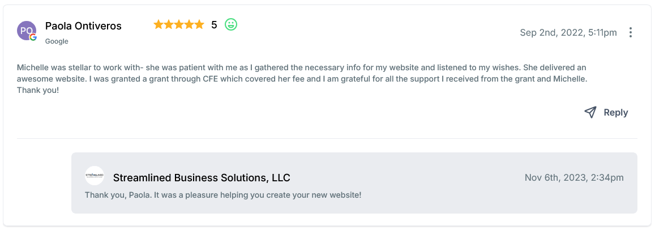
Task: Select the fourth rating star
Action: [x=189, y=24]
